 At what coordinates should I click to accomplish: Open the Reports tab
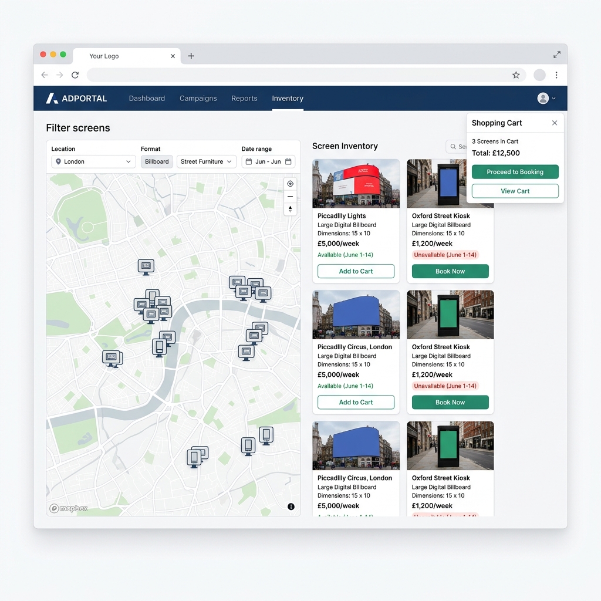pos(244,99)
